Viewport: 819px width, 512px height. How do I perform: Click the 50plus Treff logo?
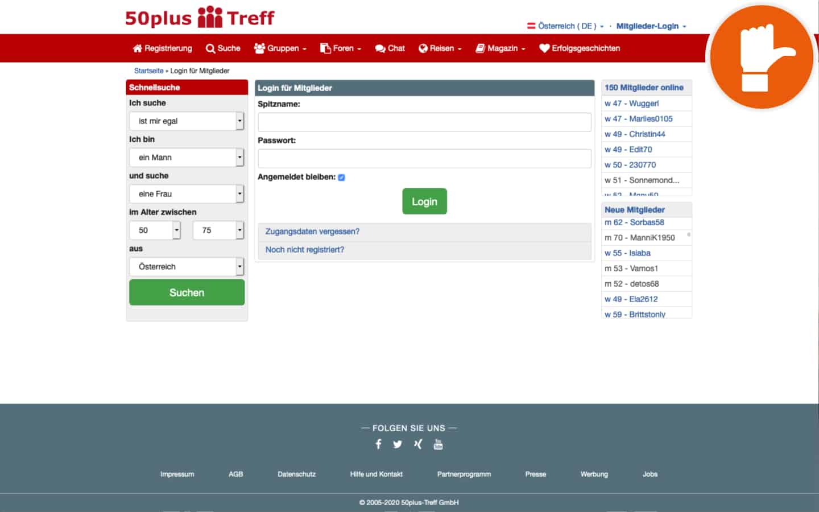point(200,18)
